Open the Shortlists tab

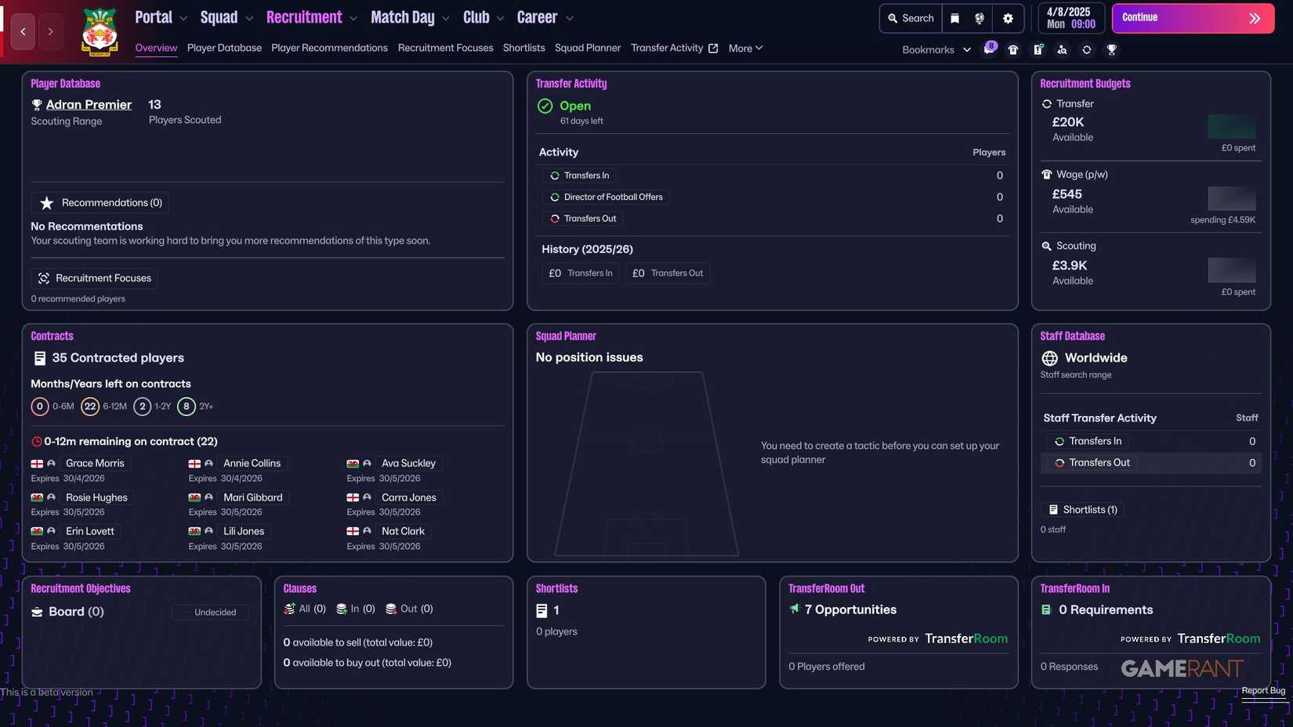[523, 49]
